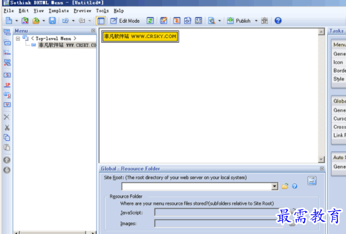Image resolution: width=346 pixels, height=234 pixels.
Task: Click the sidebar icon above the SP icon
Action: coord(7,75)
